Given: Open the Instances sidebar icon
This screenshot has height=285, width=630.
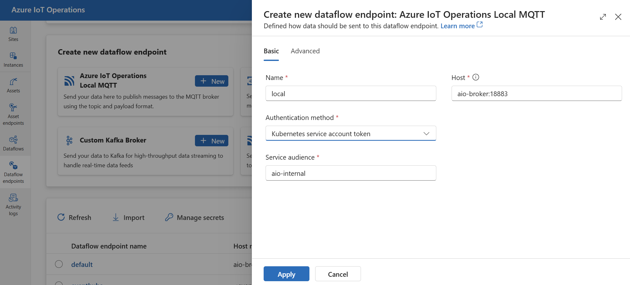Looking at the screenshot, I should [13, 56].
